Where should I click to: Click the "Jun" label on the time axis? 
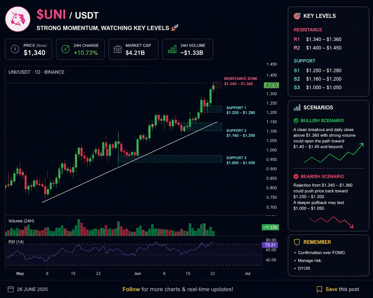point(138,274)
